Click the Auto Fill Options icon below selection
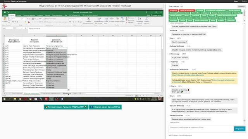This screenshot has width=248, height=139. 69,90
